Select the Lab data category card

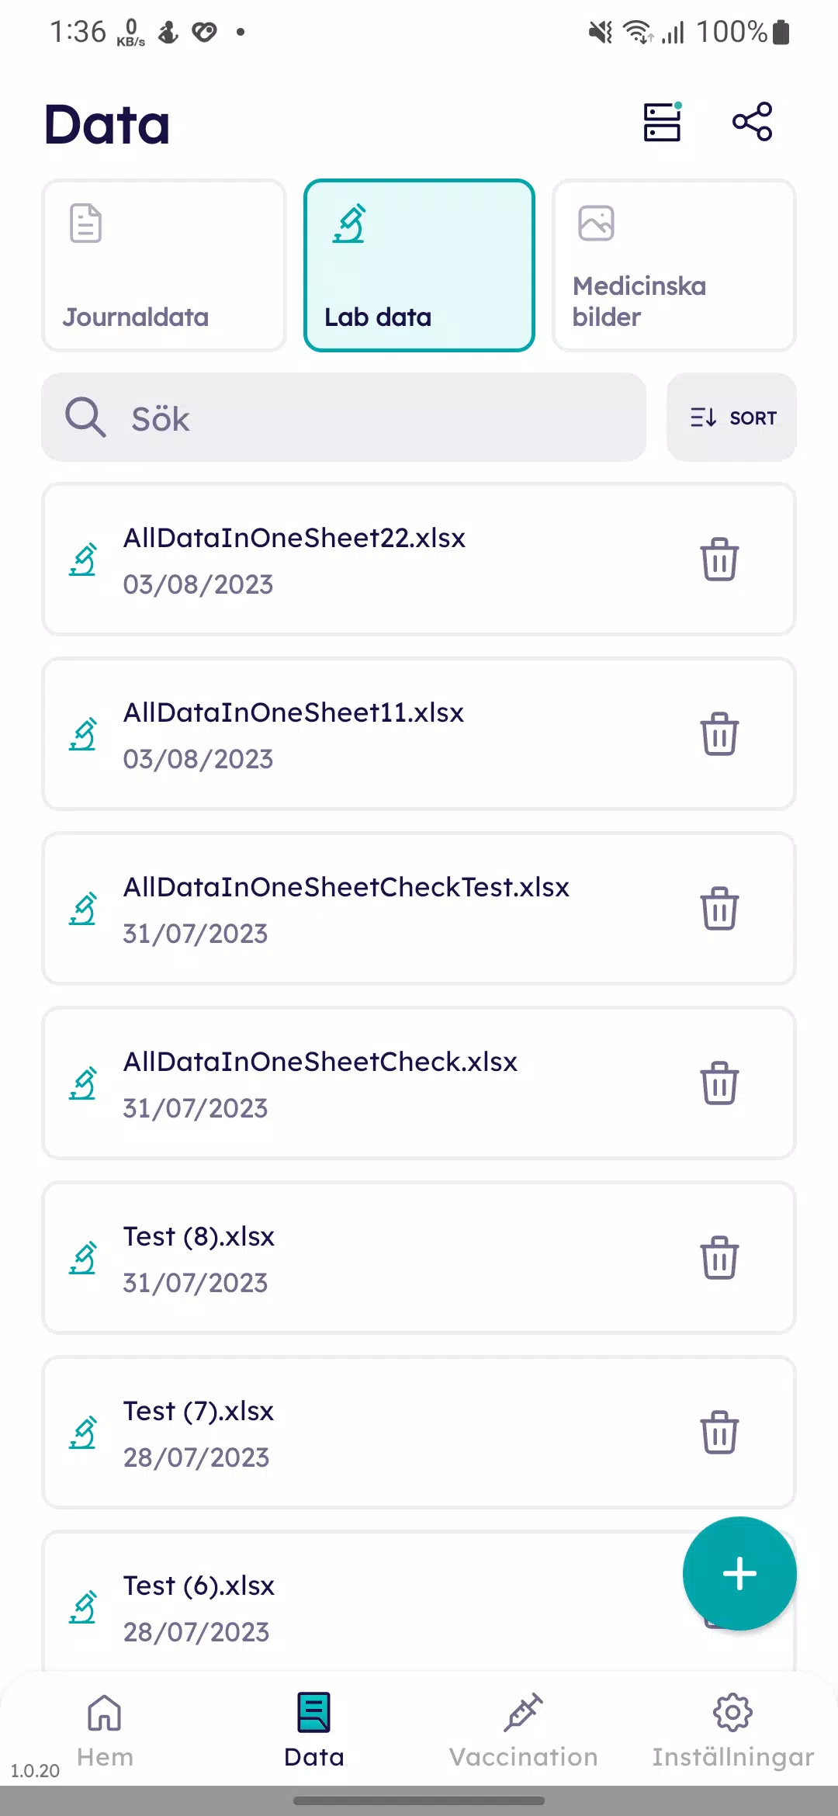[419, 265]
